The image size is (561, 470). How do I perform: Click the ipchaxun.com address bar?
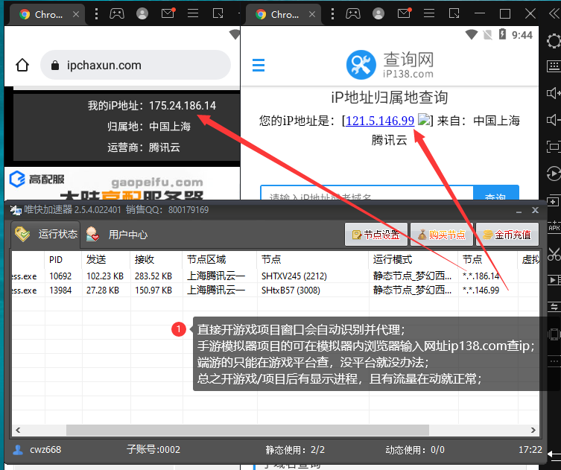coord(136,65)
